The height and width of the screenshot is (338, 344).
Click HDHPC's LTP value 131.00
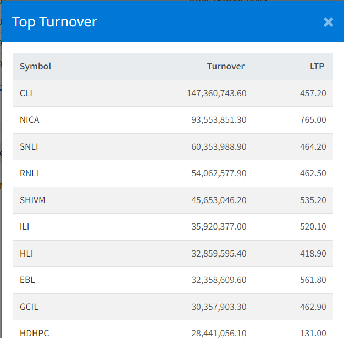(x=314, y=333)
